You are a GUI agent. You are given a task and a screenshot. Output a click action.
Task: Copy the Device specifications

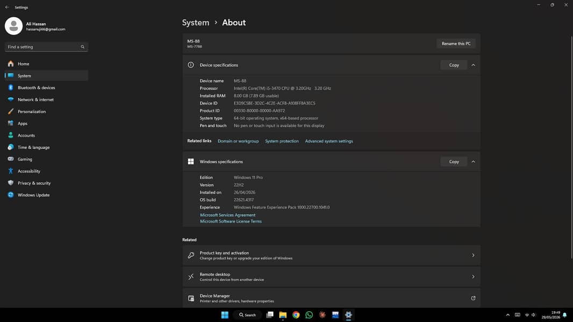pyautogui.click(x=454, y=65)
